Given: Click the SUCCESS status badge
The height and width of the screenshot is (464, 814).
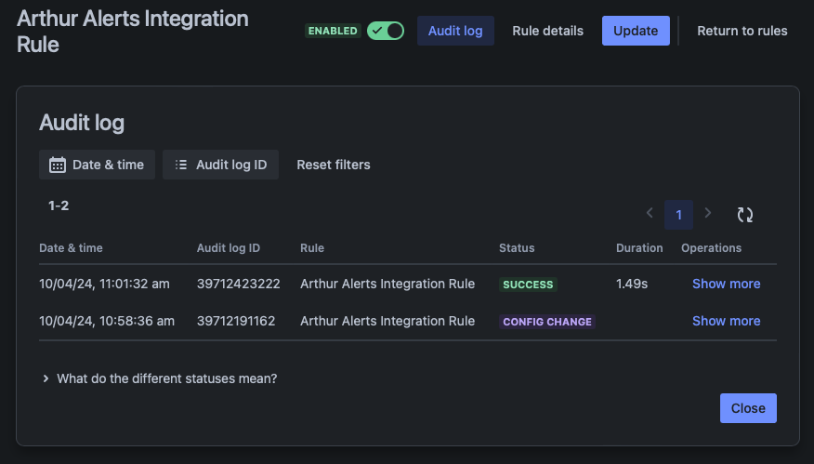Looking at the screenshot, I should tap(528, 285).
